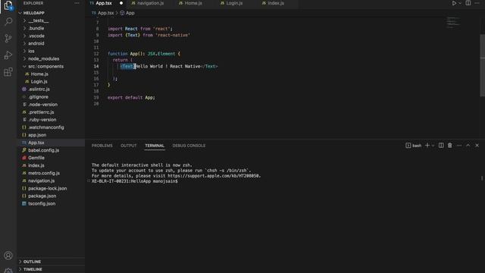This screenshot has width=485, height=273.
Task: Open editor more actions ellipsis
Action: pos(477,3)
